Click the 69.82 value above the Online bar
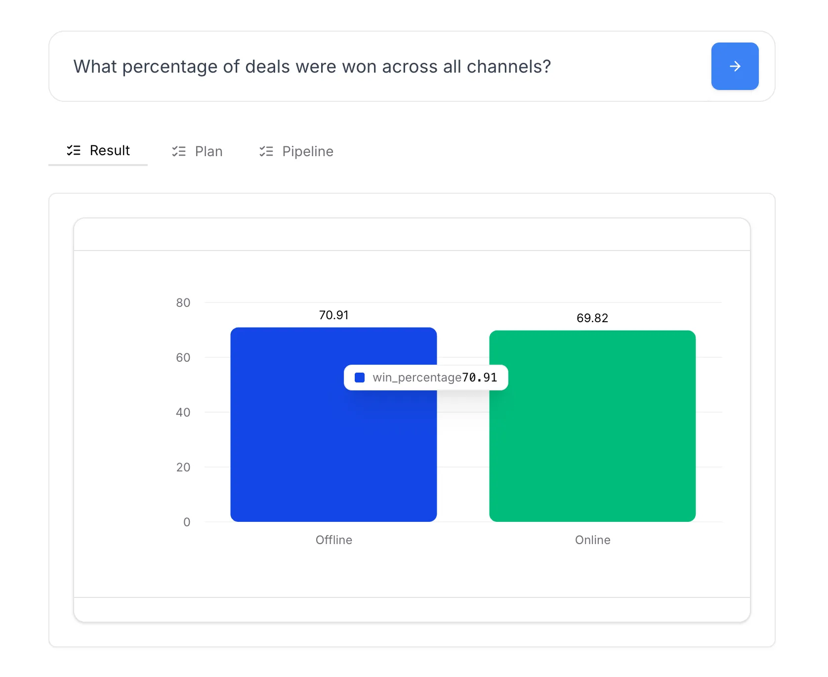The height and width of the screenshot is (677, 828). (592, 318)
